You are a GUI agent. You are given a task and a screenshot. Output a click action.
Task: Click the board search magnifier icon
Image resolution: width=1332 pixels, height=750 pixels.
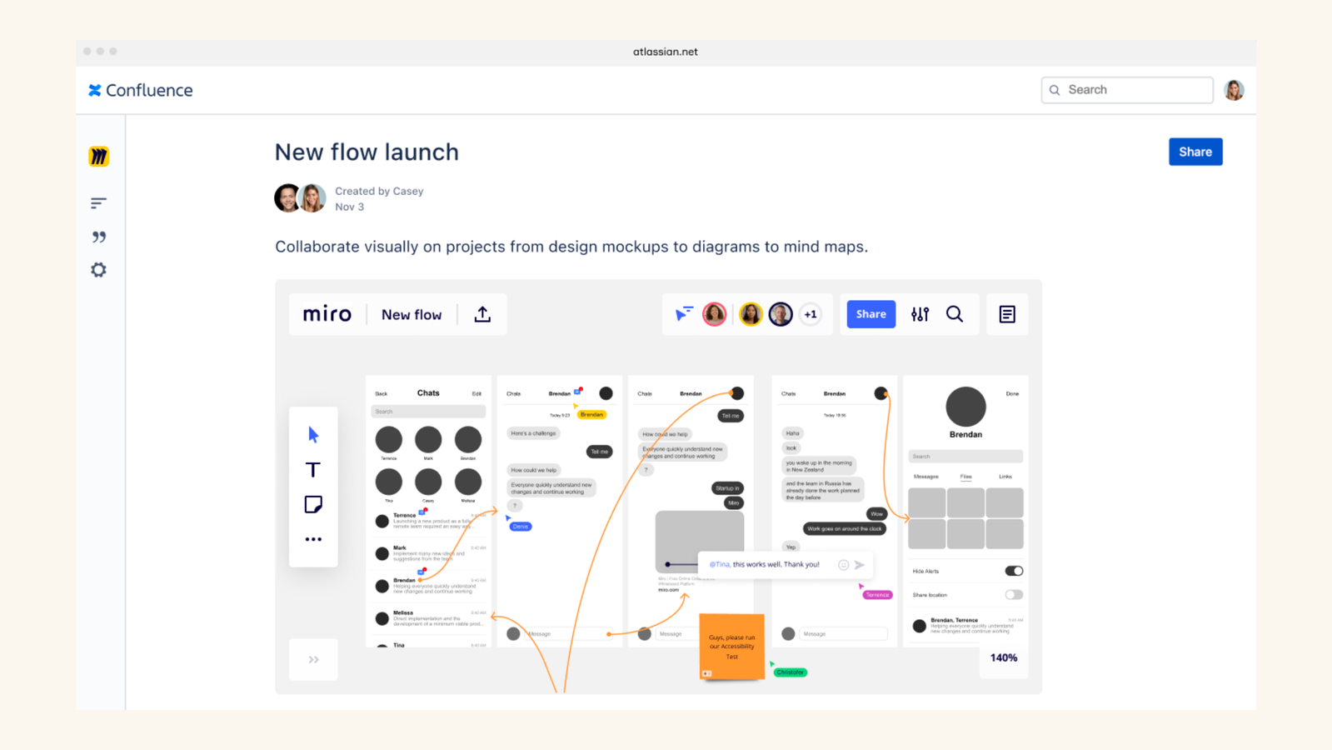(x=955, y=314)
